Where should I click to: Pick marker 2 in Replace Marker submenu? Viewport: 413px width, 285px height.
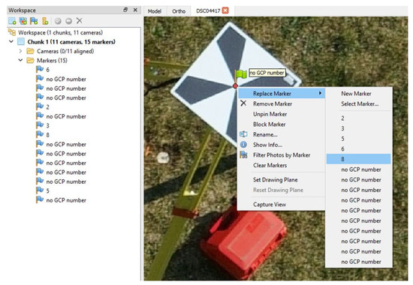click(358, 118)
